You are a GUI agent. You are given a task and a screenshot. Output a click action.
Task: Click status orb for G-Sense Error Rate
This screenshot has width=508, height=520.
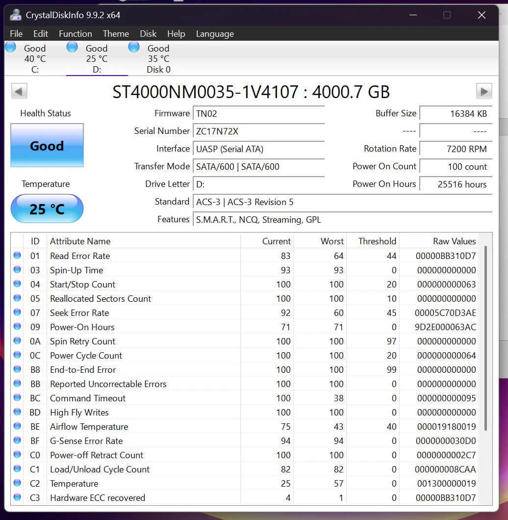[17, 441]
